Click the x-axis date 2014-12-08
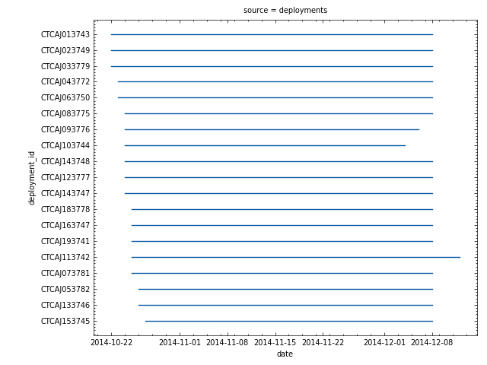The height and width of the screenshot is (365, 487). click(x=432, y=343)
